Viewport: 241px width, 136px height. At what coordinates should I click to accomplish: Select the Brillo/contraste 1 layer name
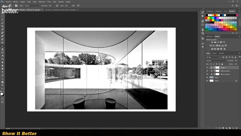point(225,71)
